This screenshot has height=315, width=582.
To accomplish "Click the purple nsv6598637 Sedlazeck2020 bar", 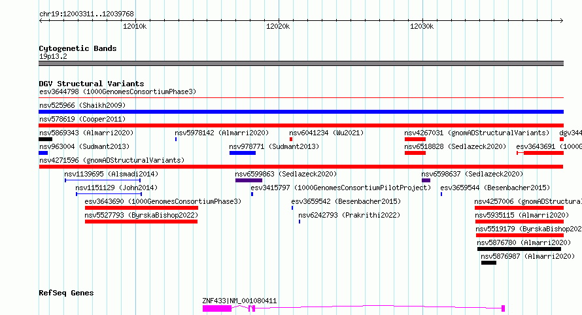I will tap(426, 180).
